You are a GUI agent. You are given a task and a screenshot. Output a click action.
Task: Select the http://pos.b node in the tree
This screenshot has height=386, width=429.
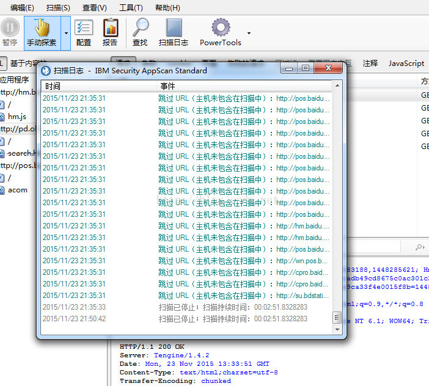coord(18,166)
